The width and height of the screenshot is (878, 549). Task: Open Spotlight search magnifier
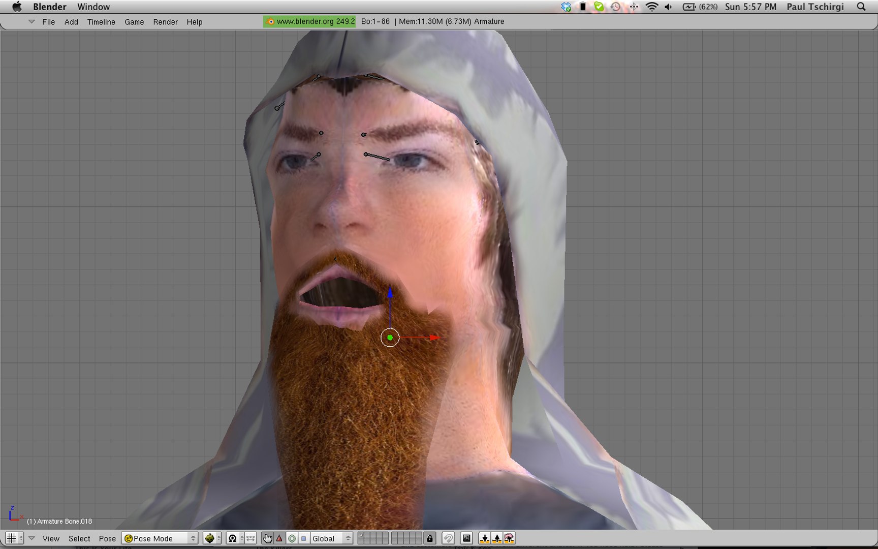(861, 7)
